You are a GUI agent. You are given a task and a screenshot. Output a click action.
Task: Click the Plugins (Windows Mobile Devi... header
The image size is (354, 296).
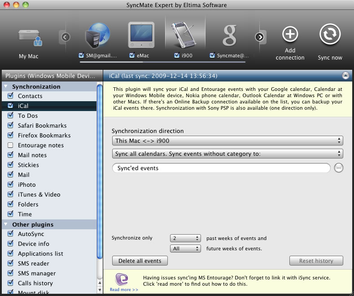coord(52,76)
